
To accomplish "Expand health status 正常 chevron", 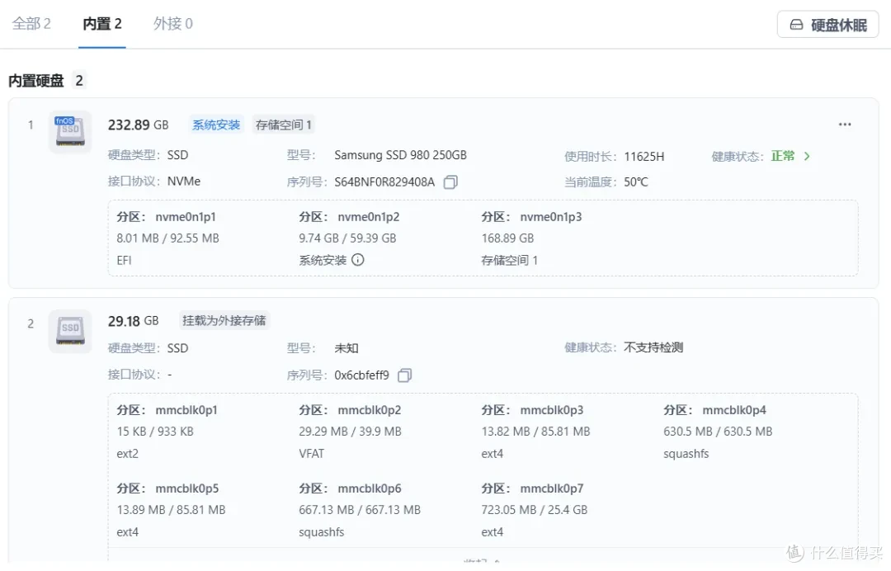I will coord(807,156).
